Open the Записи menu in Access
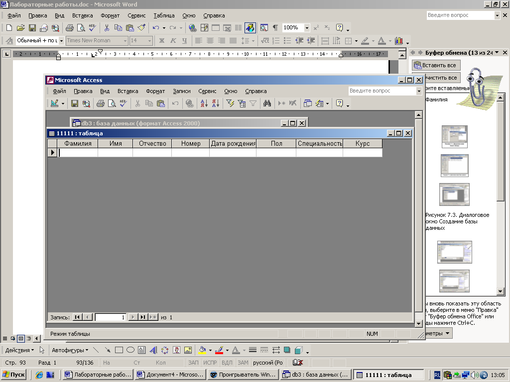 (181, 92)
